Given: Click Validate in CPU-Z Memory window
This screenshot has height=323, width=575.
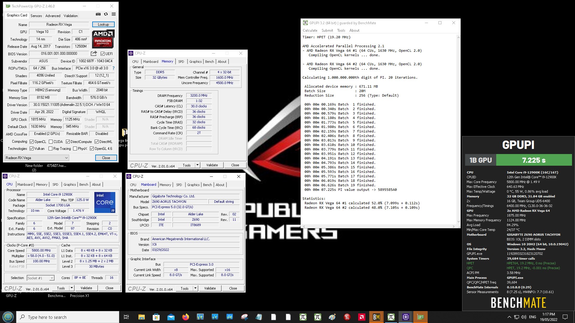Looking at the screenshot, I should coord(212,165).
